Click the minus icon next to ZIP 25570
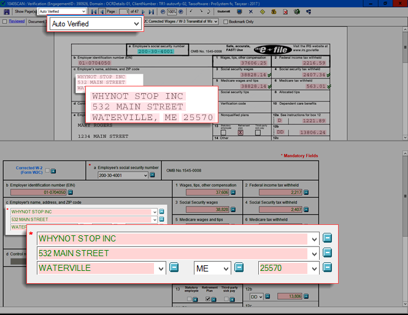The width and height of the screenshot is (408, 315). [x=328, y=268]
